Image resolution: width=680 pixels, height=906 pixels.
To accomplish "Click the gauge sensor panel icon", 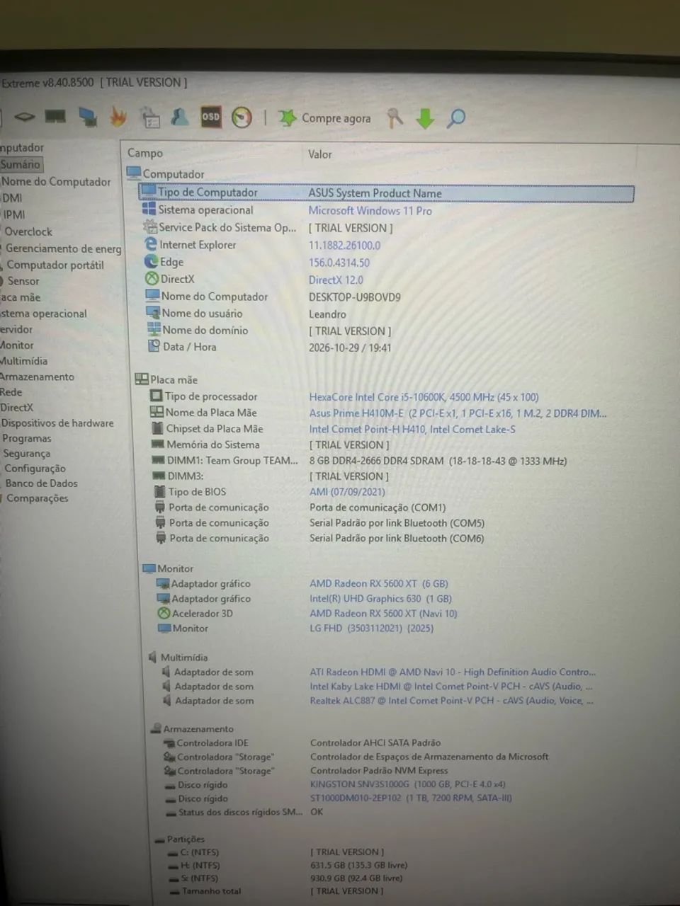I will pyautogui.click(x=242, y=117).
